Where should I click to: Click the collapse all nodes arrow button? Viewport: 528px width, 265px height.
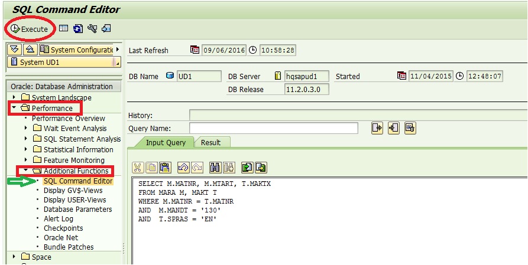[x=30, y=50]
